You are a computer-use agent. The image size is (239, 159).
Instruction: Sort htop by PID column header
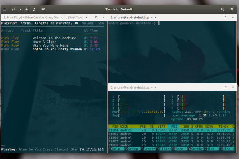click(115, 126)
